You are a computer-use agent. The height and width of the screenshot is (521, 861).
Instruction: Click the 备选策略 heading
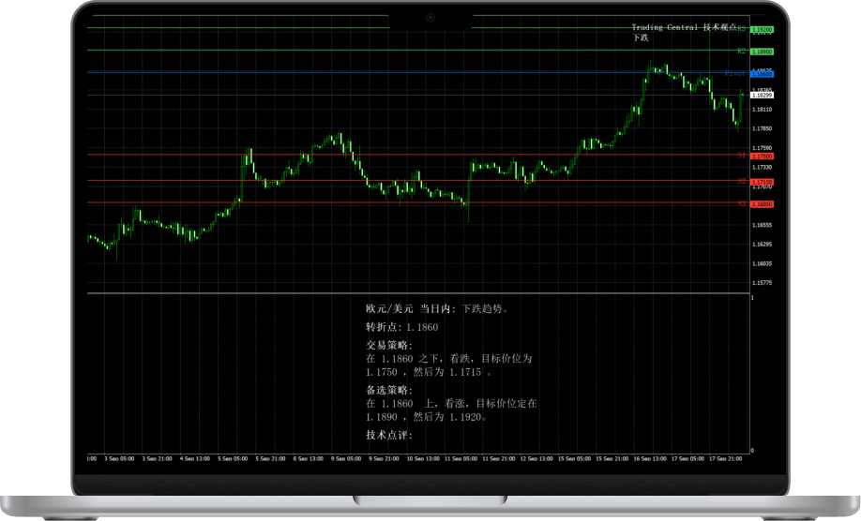click(x=389, y=390)
